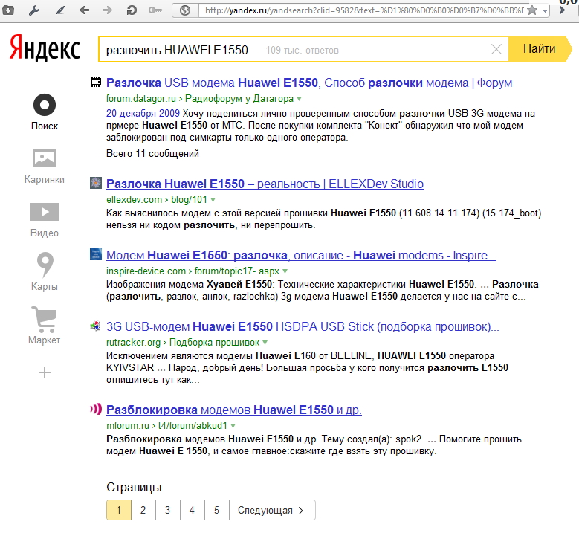Click the downloads tray icon in browser toolbar

(x=8, y=10)
